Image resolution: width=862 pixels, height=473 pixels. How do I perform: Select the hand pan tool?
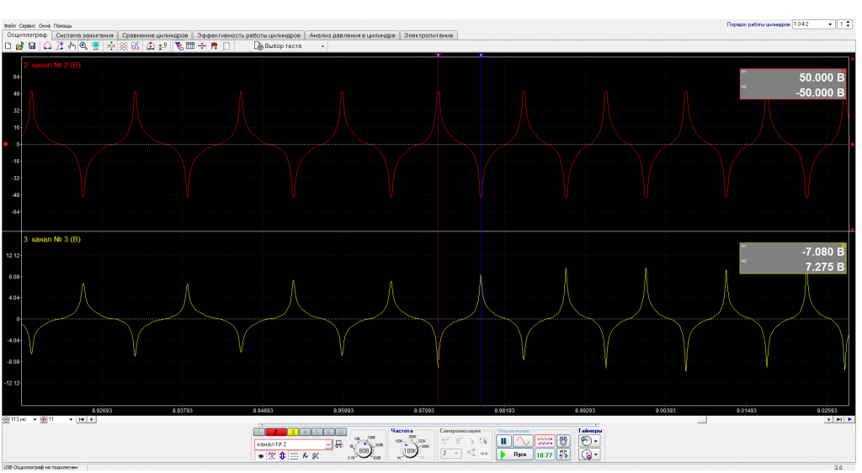72,46
